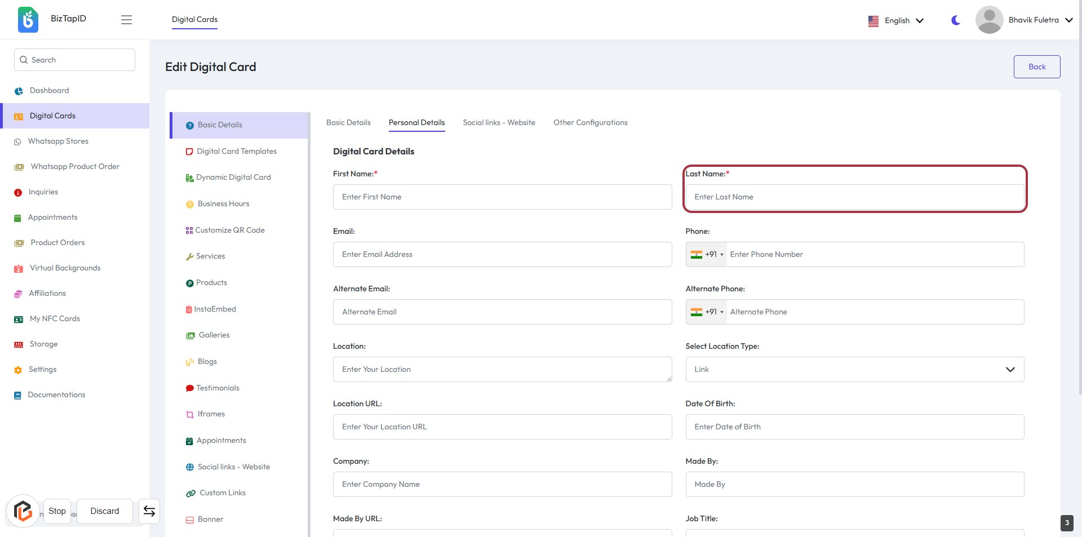Click the Customize QR Code icon
Screen dimensions: 1082x537
[x=189, y=230]
